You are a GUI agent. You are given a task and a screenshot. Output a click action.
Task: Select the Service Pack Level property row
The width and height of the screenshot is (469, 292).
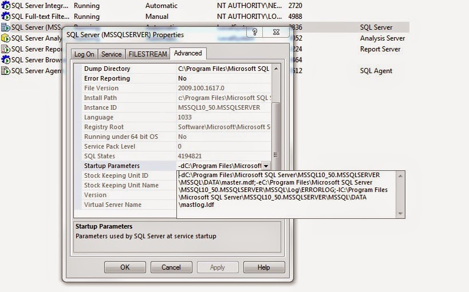pyautogui.click(x=176, y=146)
